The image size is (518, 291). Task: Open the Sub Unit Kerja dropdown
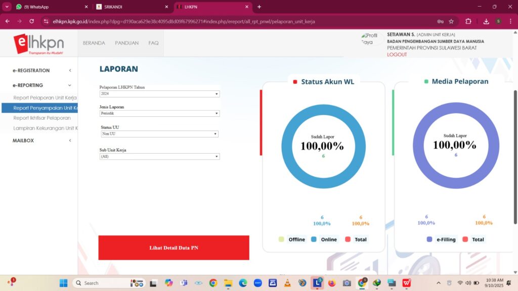pyautogui.click(x=159, y=157)
